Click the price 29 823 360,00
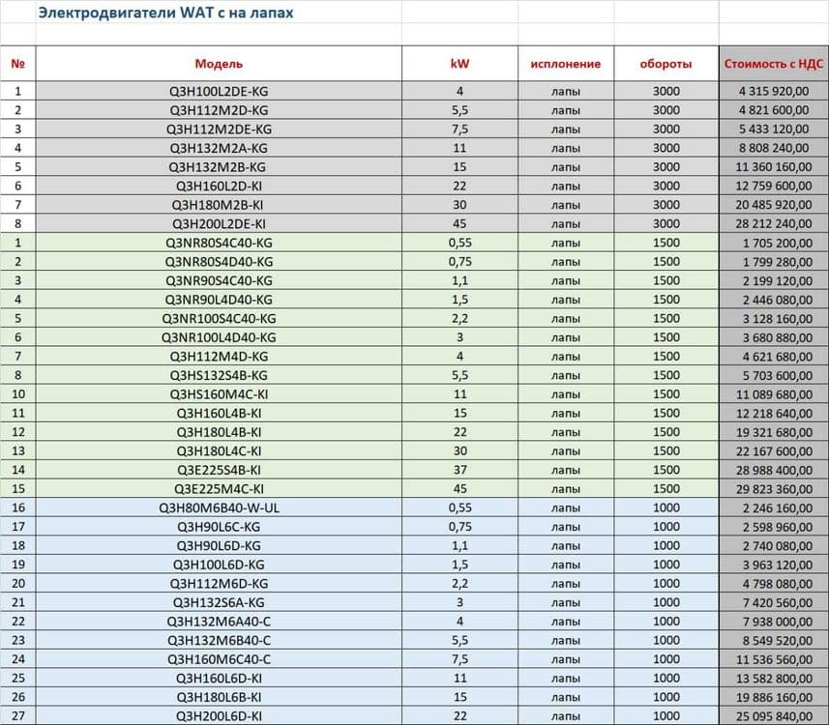Image resolution: width=829 pixels, height=725 pixels. (x=774, y=489)
